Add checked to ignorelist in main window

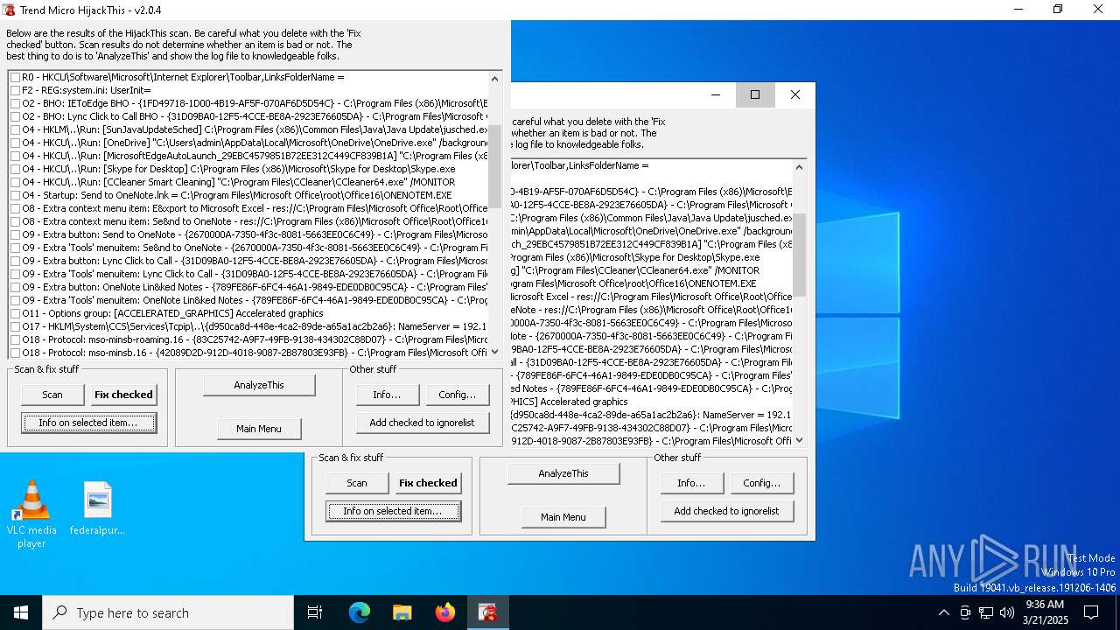(423, 423)
